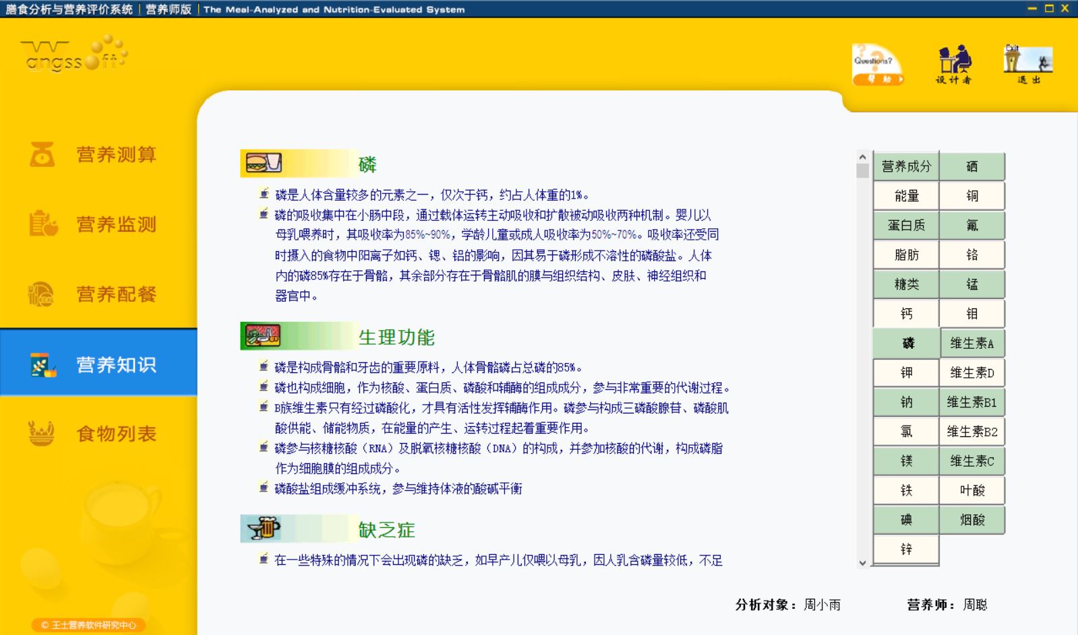Viewport: 1078px width, 635px height.
Task: Select 营养成分 nutrient button
Action: click(906, 166)
